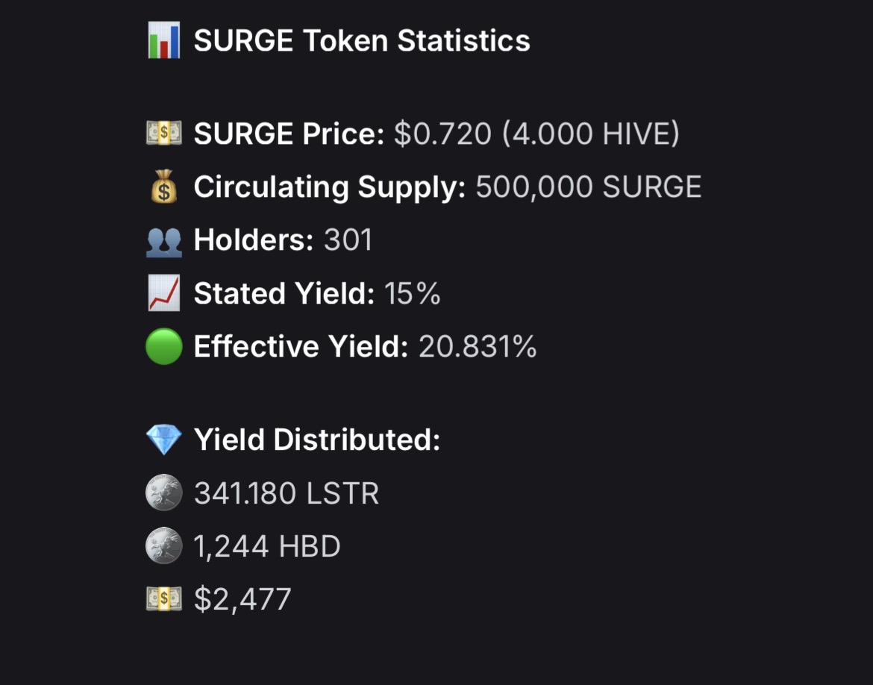Screen dimensions: 873x685
Task: Click the coin icon next to LSTR amount
Action: (163, 493)
